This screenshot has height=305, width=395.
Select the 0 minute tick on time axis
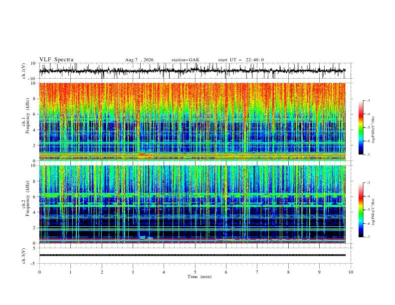(39, 272)
